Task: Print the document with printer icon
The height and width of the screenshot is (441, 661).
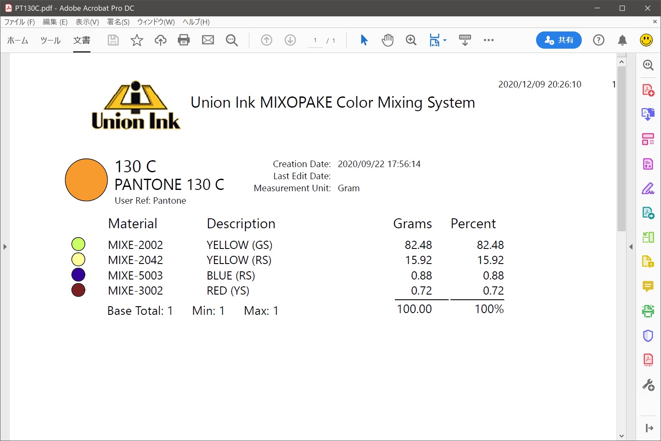Action: click(184, 40)
